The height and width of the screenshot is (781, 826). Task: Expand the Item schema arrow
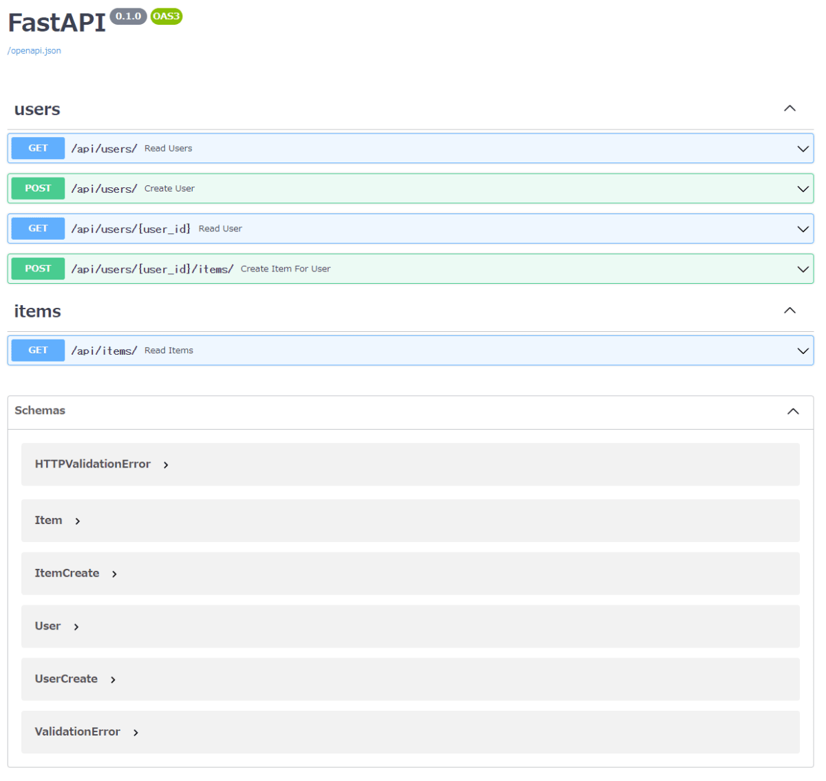click(x=78, y=521)
